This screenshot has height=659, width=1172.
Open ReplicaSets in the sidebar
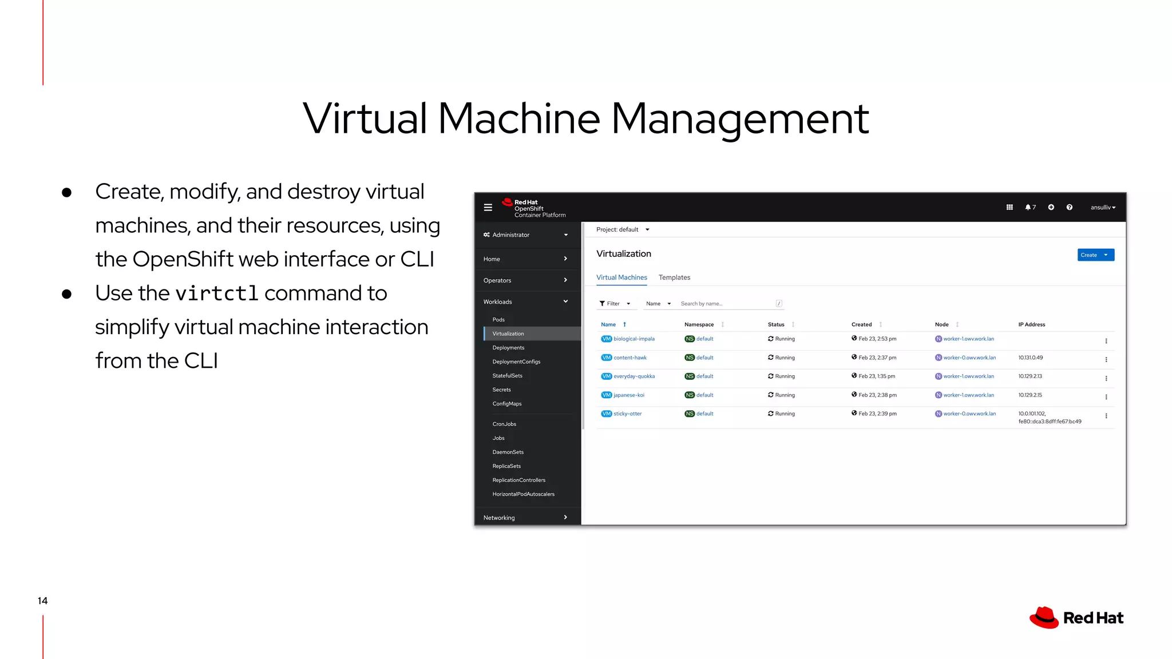pos(506,466)
